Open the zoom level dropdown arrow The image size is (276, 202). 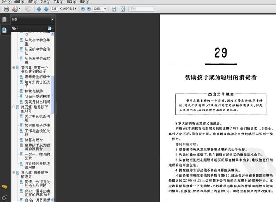[x=105, y=9]
